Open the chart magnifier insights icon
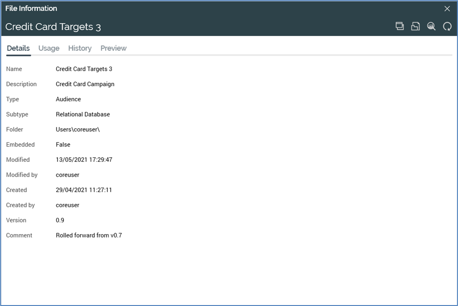Image resolution: width=458 pixels, height=306 pixels. coord(431,27)
